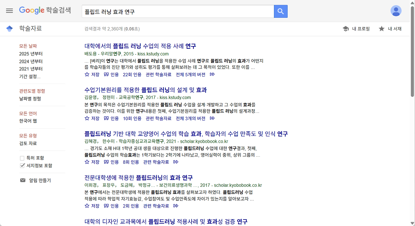The height and width of the screenshot is (226, 415).
Task: Open 내 서재 star icon
Action: point(382,29)
